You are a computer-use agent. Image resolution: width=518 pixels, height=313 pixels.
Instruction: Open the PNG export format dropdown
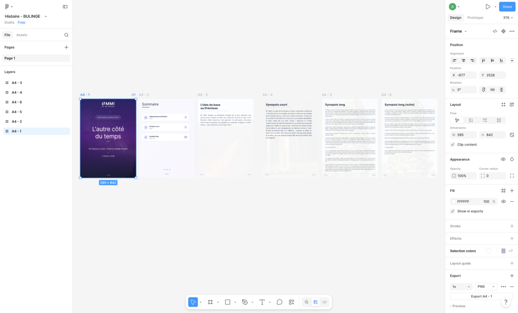[486, 287]
